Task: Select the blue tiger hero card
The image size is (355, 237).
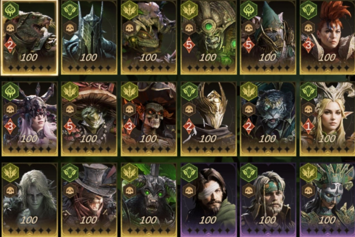Action: coord(268,119)
